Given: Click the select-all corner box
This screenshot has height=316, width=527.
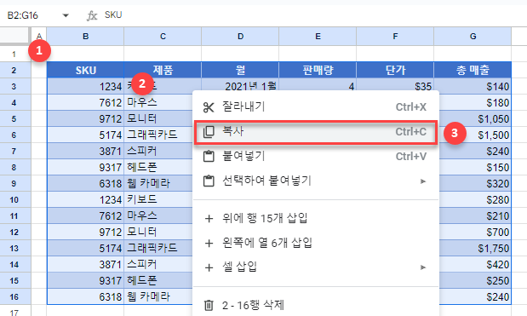Looking at the screenshot, I should [14, 36].
